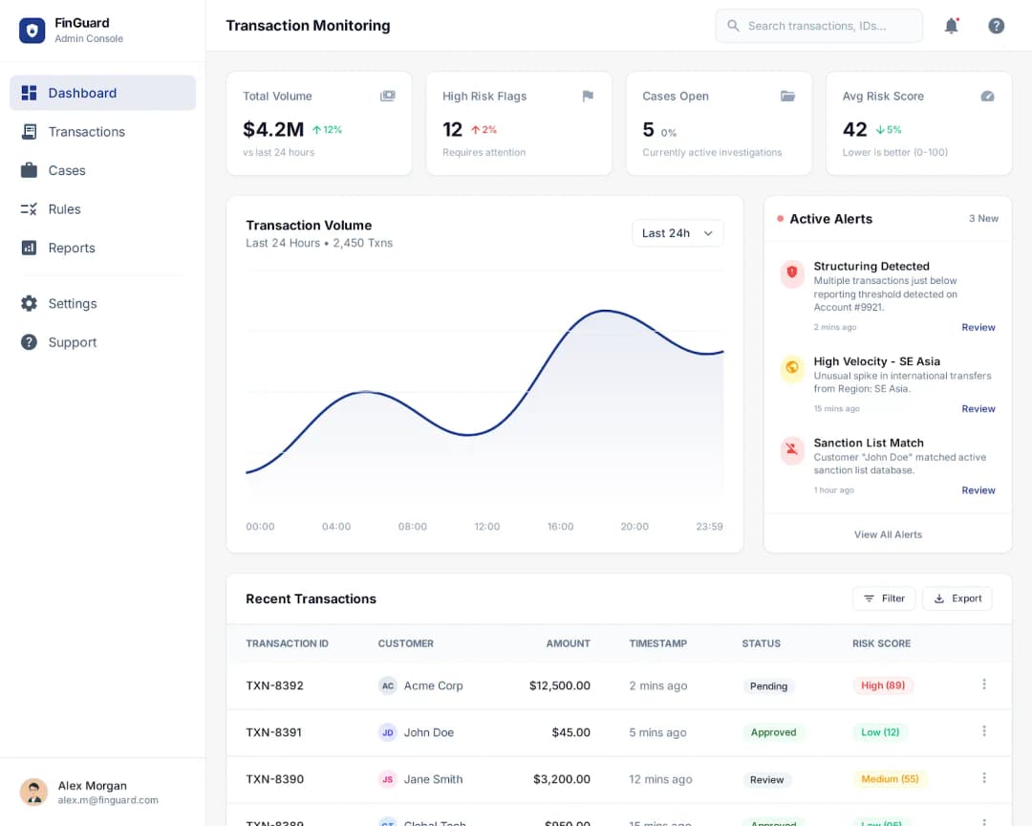This screenshot has height=826, width=1032.
Task: Click the flag icon on High Risk Flags card
Action: (588, 97)
